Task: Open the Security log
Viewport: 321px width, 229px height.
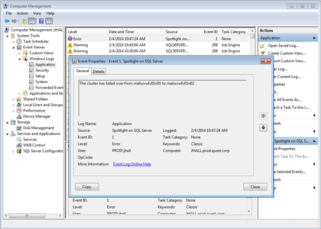Action: point(42,70)
